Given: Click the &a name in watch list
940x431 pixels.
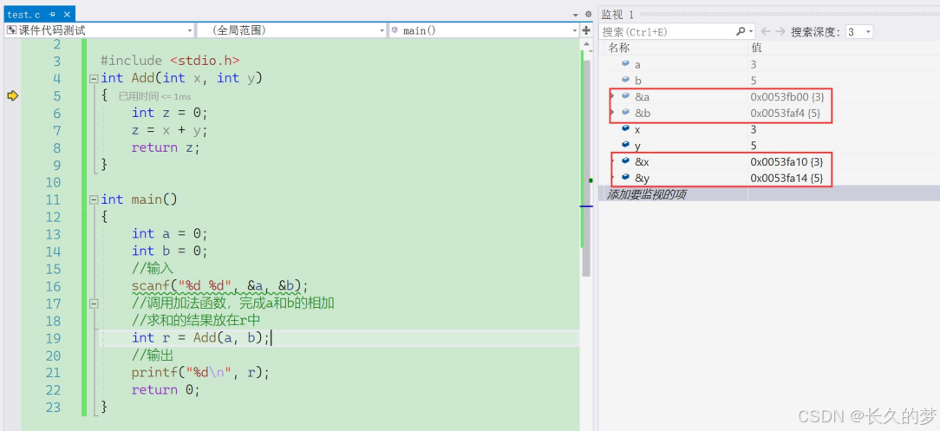Looking at the screenshot, I should (641, 96).
